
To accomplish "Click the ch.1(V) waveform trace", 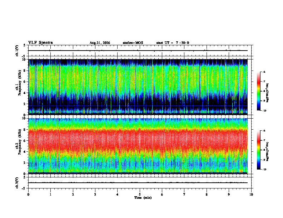I will coord(138,51).
